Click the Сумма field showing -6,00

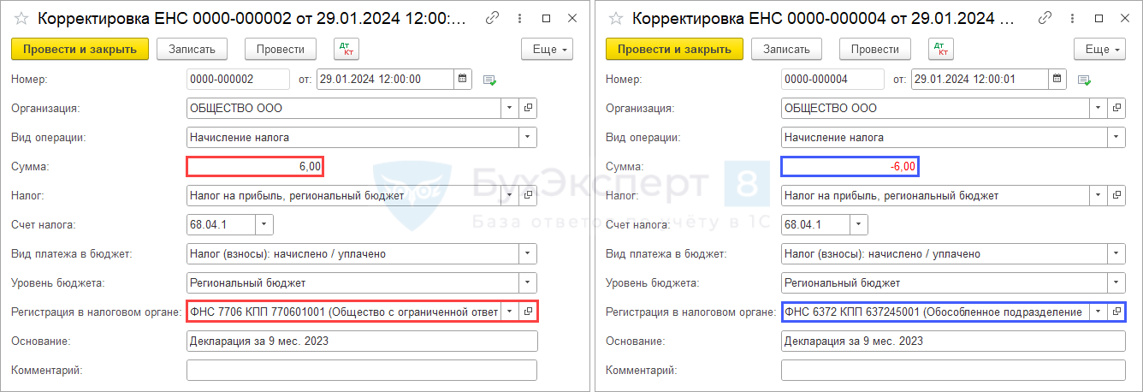click(x=850, y=167)
